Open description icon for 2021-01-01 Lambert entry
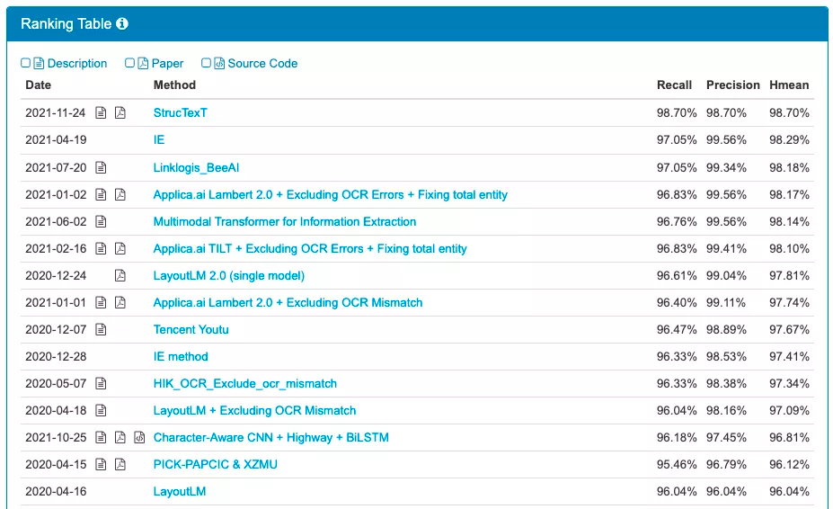 pyautogui.click(x=101, y=303)
